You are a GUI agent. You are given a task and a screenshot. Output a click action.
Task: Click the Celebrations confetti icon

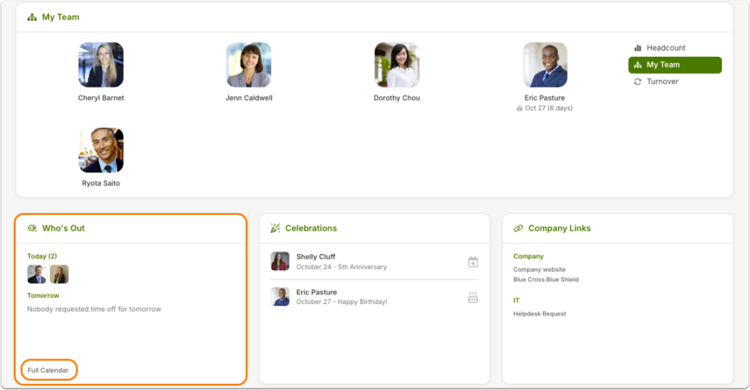coord(275,229)
